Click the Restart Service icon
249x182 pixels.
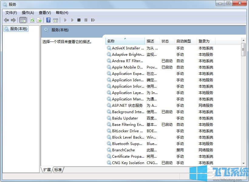click(93, 20)
